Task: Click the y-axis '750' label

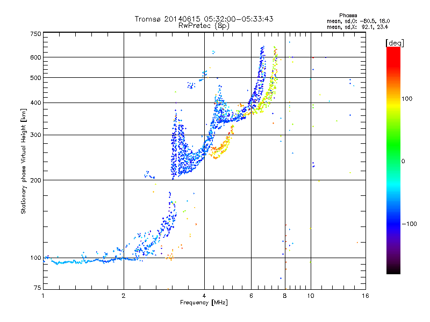Action: coord(35,34)
